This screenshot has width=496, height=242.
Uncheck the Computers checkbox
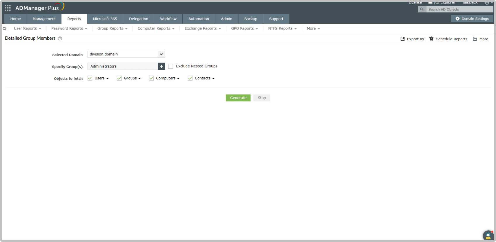pos(151,78)
